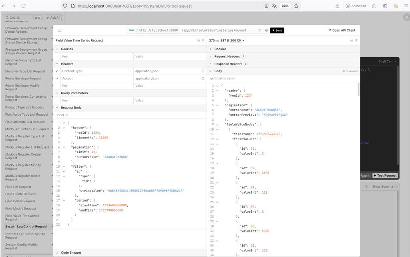Open browser reader view icon
The image size is (410, 257).
point(266,6)
